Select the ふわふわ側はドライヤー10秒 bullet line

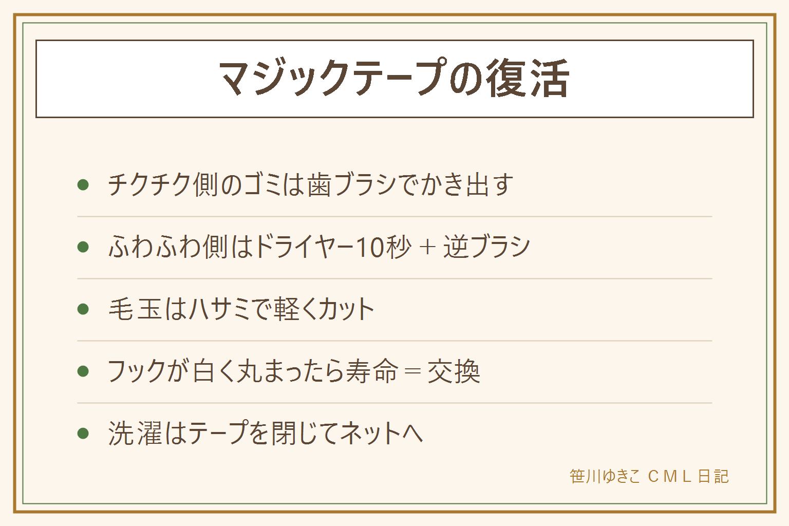tap(319, 247)
